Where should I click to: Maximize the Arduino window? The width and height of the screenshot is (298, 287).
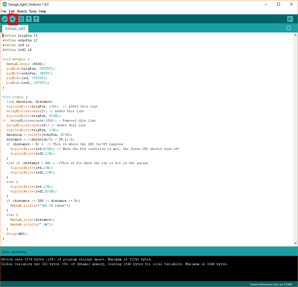coord(279,4)
